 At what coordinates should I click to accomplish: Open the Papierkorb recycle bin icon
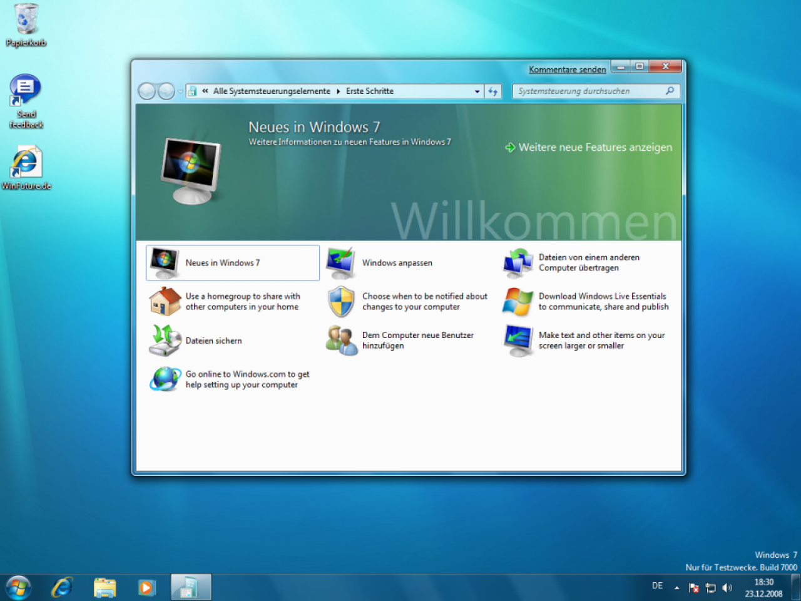click(26, 25)
